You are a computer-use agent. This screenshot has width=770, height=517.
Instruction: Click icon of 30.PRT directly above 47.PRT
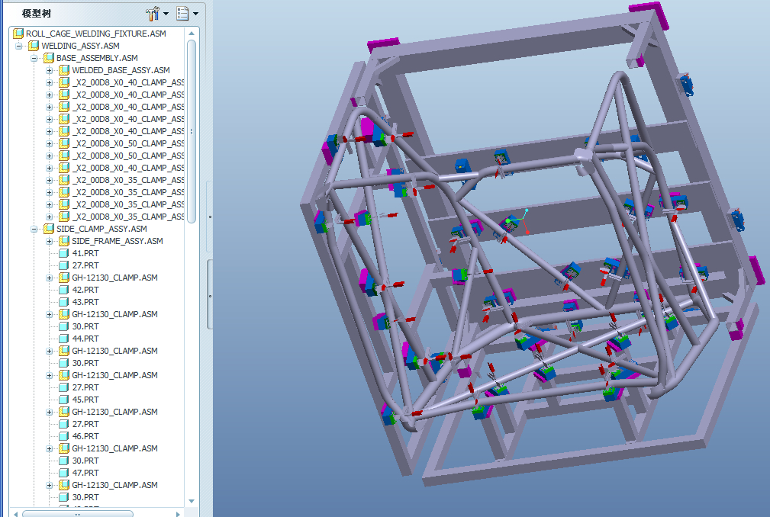(x=64, y=461)
